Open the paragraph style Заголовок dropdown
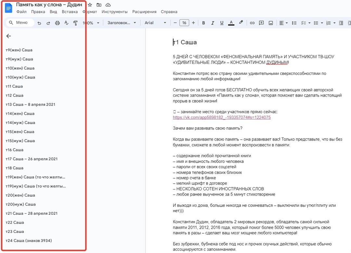This screenshot has height=253, width=351. 122,23
